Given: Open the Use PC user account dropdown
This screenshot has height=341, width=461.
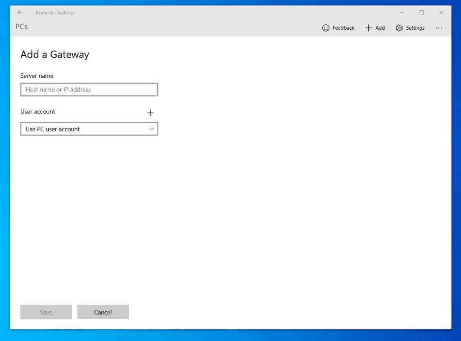Looking at the screenshot, I should (x=89, y=129).
